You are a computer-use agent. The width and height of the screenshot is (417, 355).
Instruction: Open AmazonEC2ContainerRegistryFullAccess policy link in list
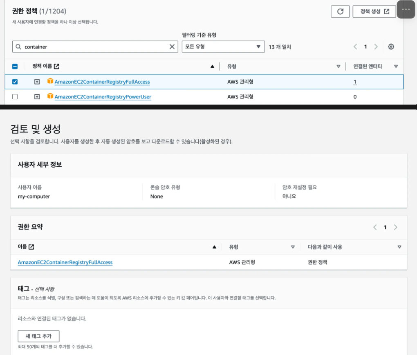[x=102, y=82]
